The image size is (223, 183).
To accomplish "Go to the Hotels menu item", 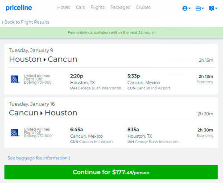I will [x=64, y=7].
